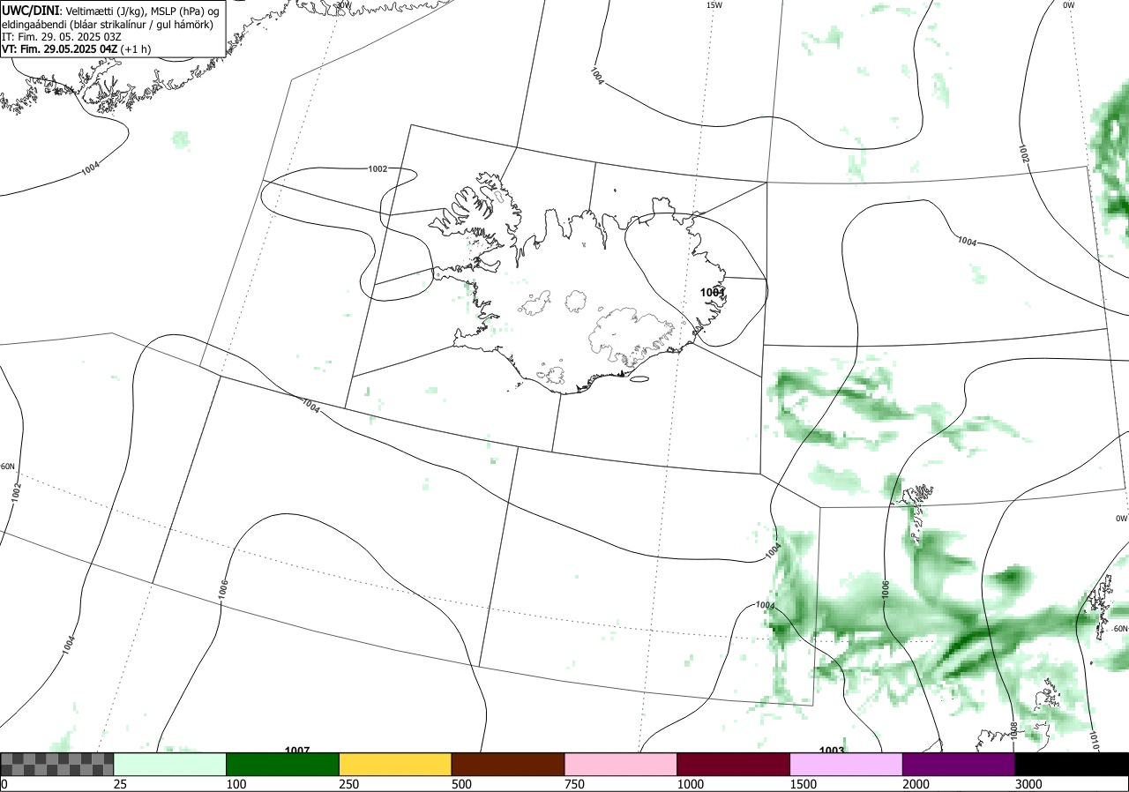Click legend value '750'
This screenshot has height=792, width=1129.
point(574,784)
